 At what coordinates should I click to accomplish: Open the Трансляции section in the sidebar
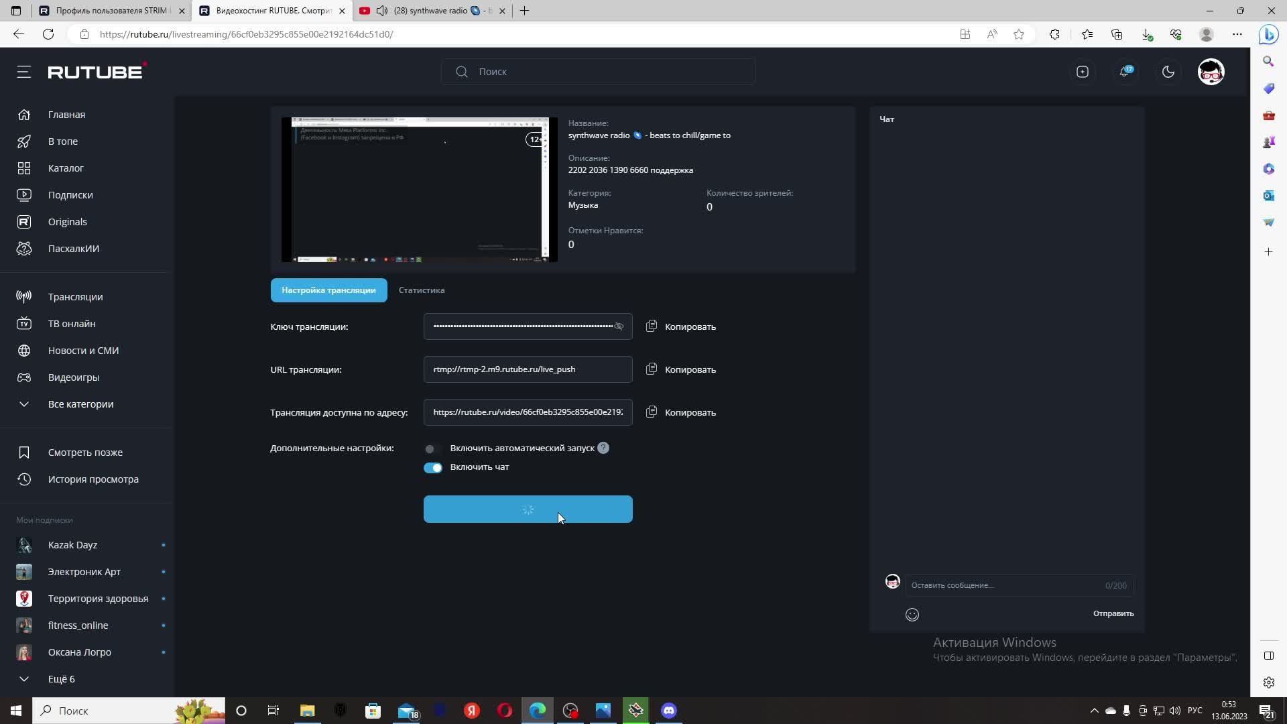[x=75, y=297]
